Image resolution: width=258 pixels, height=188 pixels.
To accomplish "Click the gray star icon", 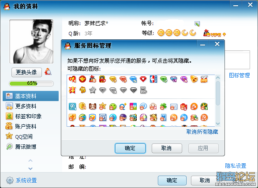I will pyautogui.click(x=93, y=90).
